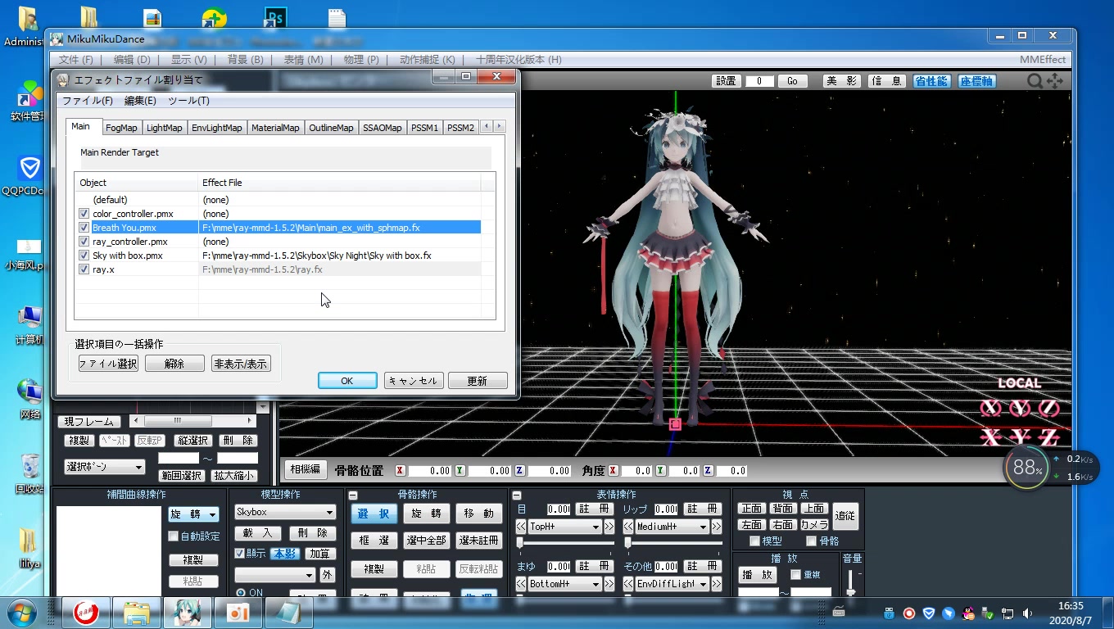Open the BottomH+ brow morph dropdown

pos(565,584)
